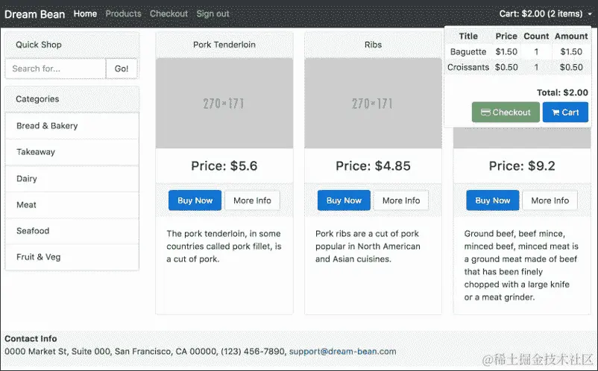The width and height of the screenshot is (598, 371).
Task: Buy Now for the $9.2 ground beef
Action: click(492, 200)
